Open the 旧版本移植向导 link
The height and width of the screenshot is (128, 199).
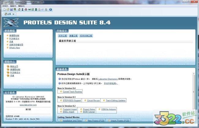[16, 45]
